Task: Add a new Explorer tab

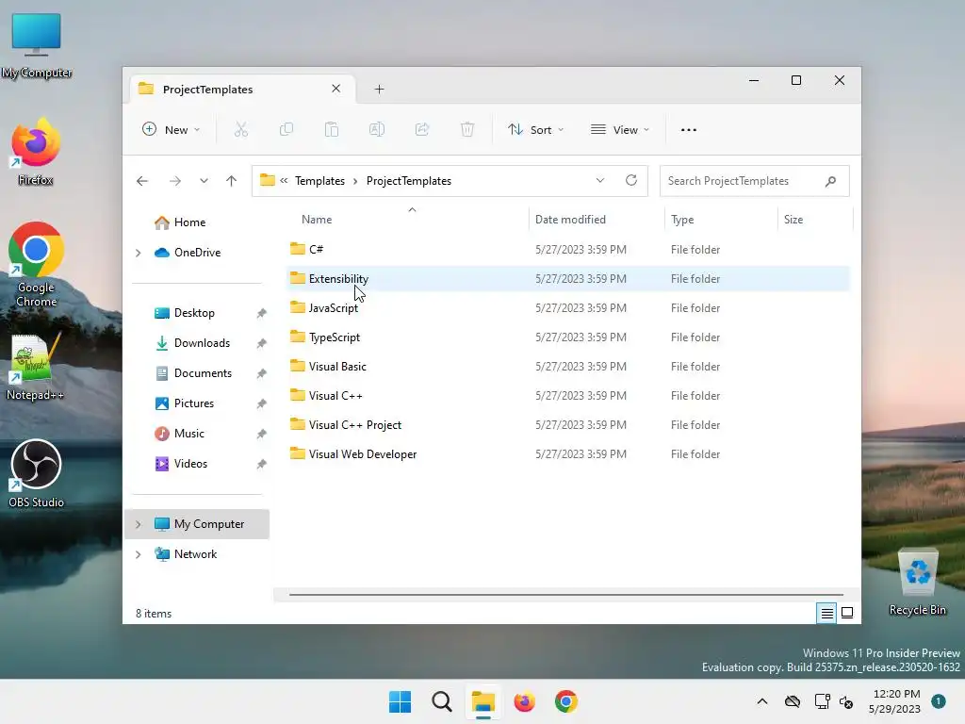Action: (379, 90)
